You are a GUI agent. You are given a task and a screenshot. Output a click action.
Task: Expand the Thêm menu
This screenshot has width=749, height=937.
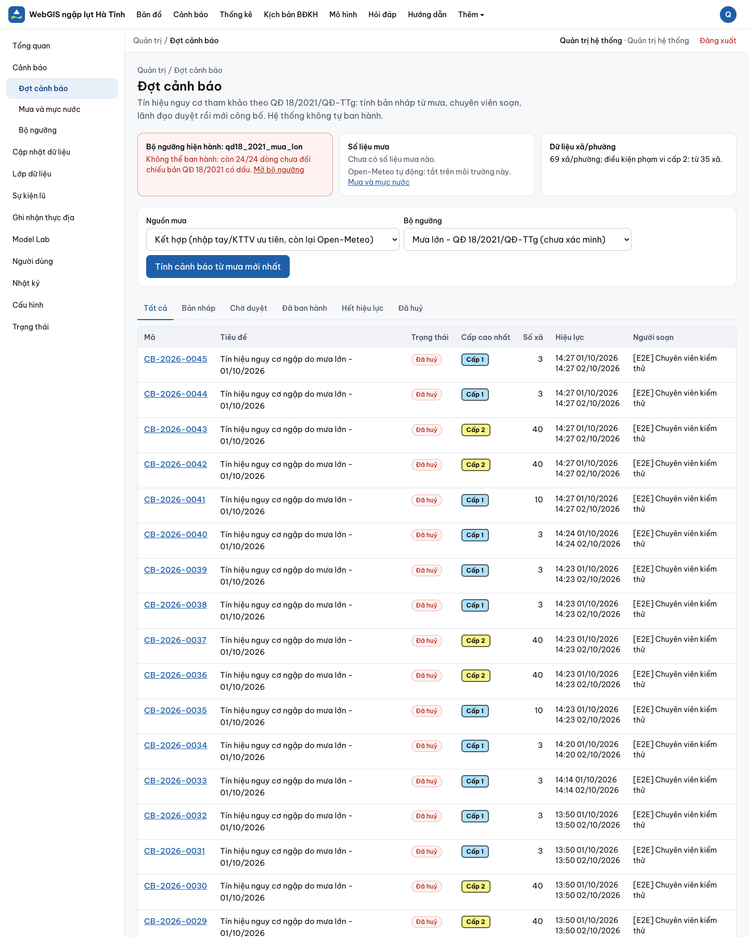click(x=471, y=15)
